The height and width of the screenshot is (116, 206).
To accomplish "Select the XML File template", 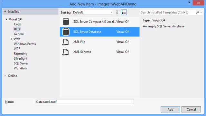I will click(99, 42).
